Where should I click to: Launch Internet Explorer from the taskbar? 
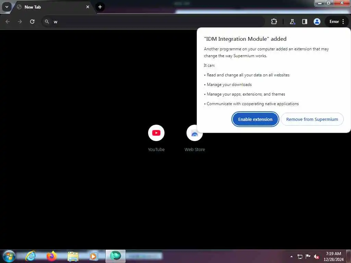coord(31,256)
